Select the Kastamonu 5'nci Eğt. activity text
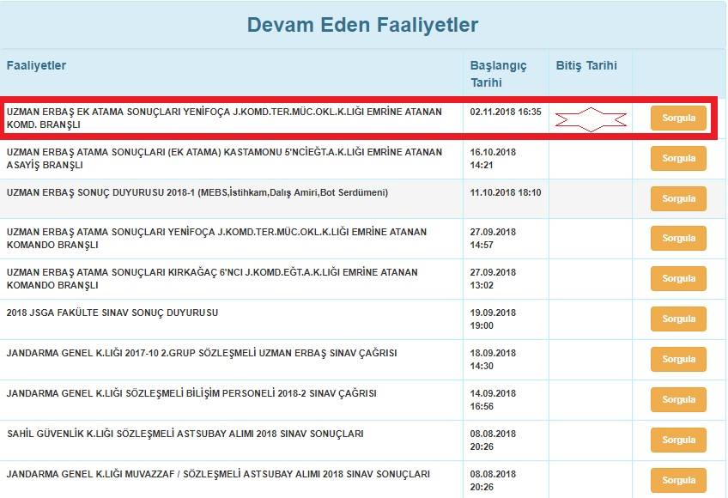 coord(224,158)
